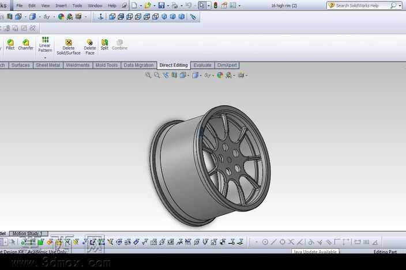Image resolution: width=406 pixels, height=270 pixels.
Task: Switch to the Surfaces tab
Action: [x=20, y=65]
